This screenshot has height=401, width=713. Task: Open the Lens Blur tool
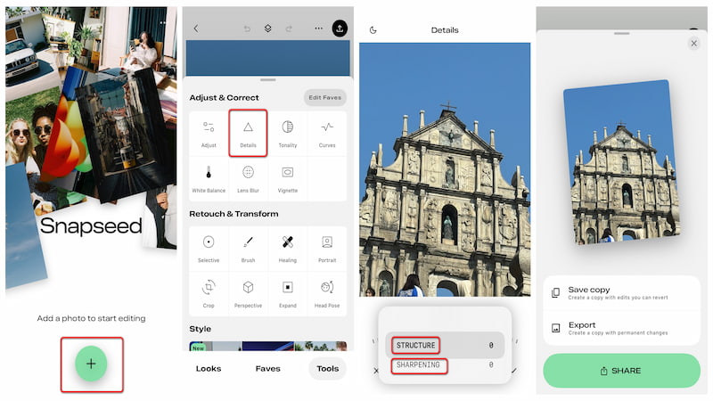248,179
